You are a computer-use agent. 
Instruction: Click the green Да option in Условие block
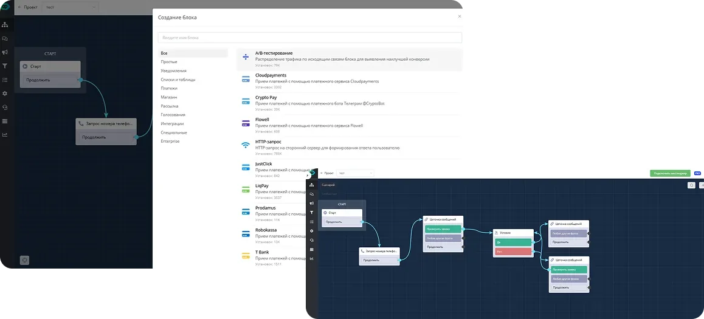[513, 242]
